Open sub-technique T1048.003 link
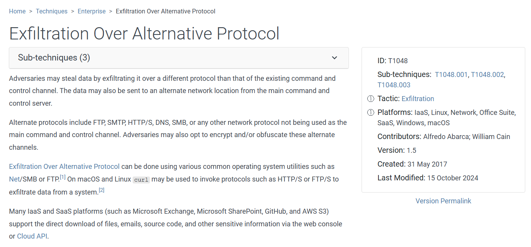Screen dimensions: 531x247 point(394,85)
